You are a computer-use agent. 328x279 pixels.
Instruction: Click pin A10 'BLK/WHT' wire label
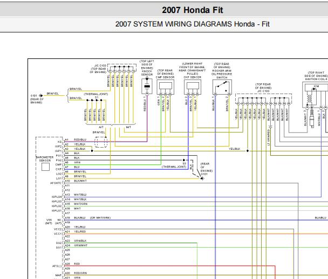pyautogui.click(x=80, y=181)
